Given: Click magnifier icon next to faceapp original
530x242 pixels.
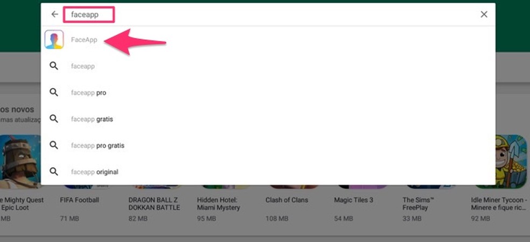Looking at the screenshot, I should [54, 172].
